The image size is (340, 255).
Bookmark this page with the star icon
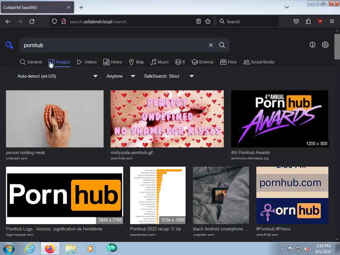[x=208, y=21]
